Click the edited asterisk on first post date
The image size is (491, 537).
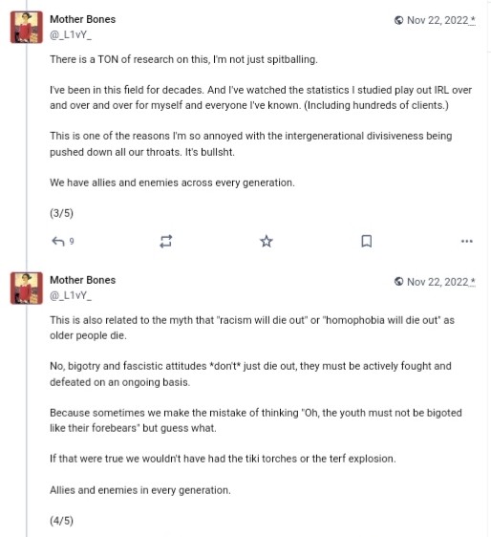pos(473,20)
